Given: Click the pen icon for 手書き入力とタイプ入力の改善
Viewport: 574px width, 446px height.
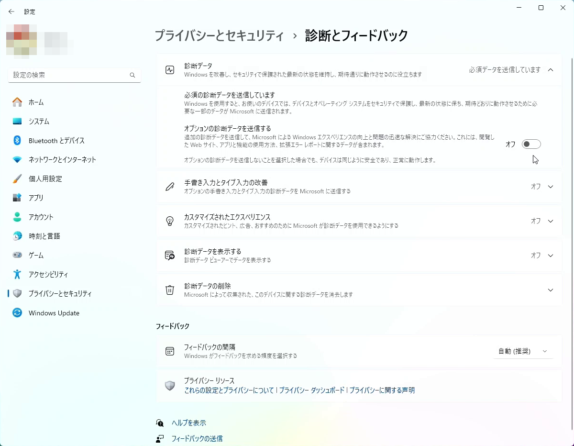Looking at the screenshot, I should (x=169, y=187).
